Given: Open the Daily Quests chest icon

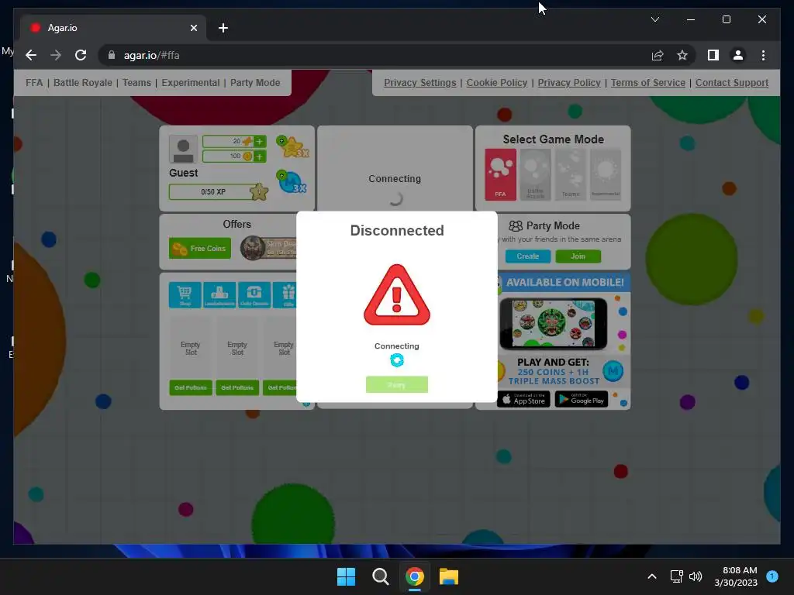Looking at the screenshot, I should click(x=254, y=294).
